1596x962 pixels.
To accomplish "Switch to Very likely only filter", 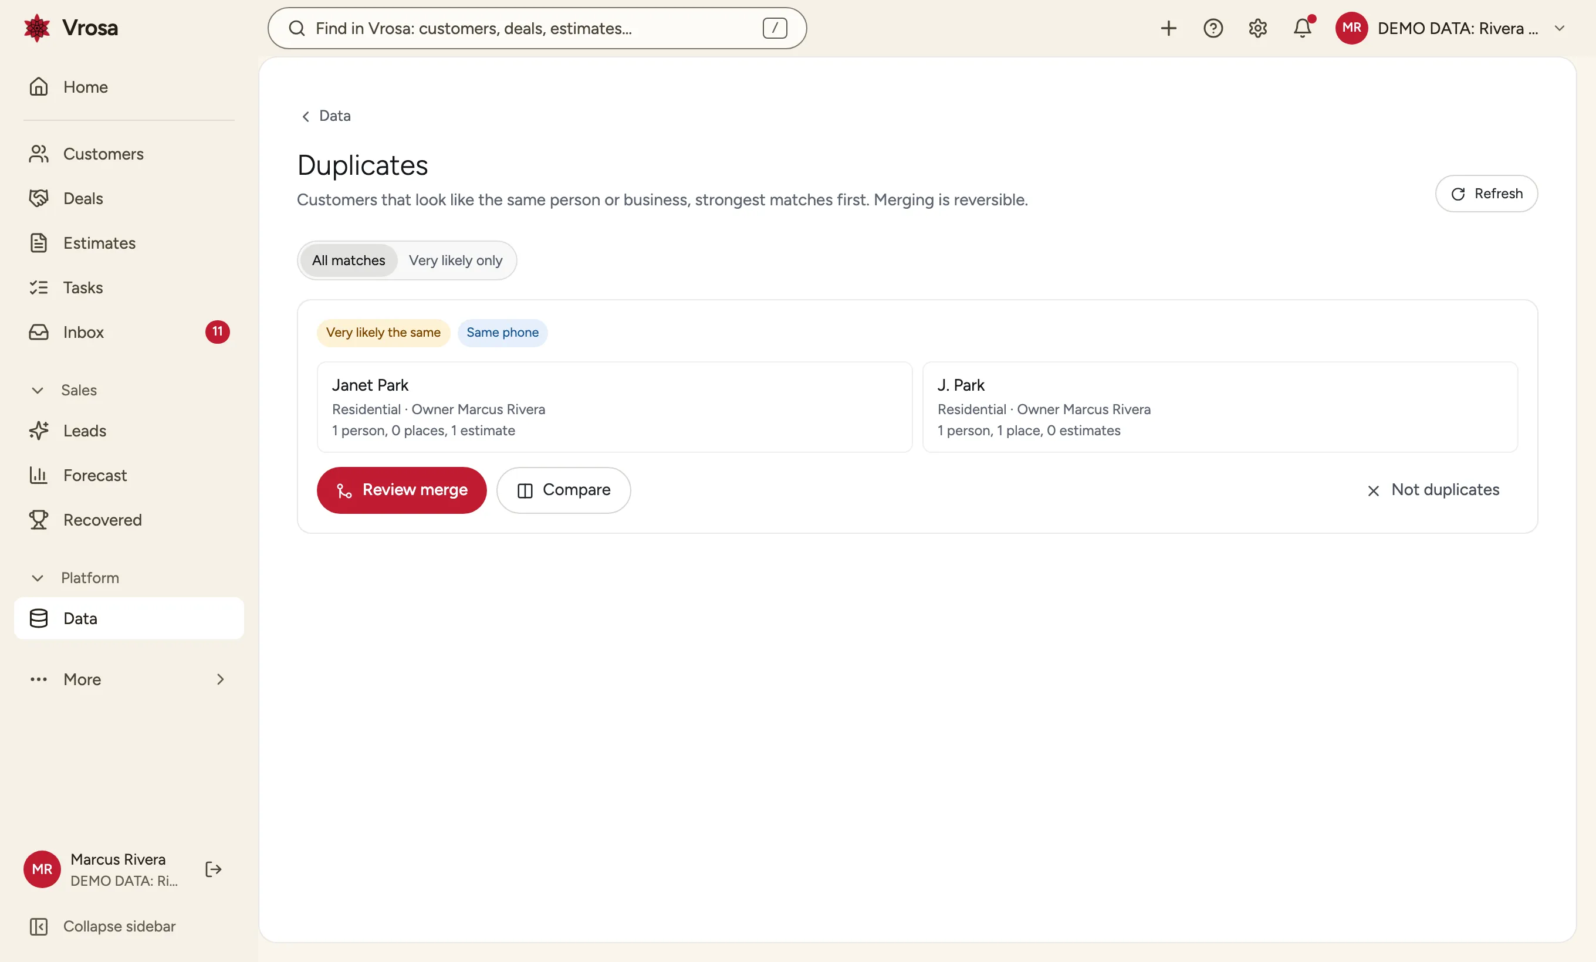I will (x=456, y=260).
